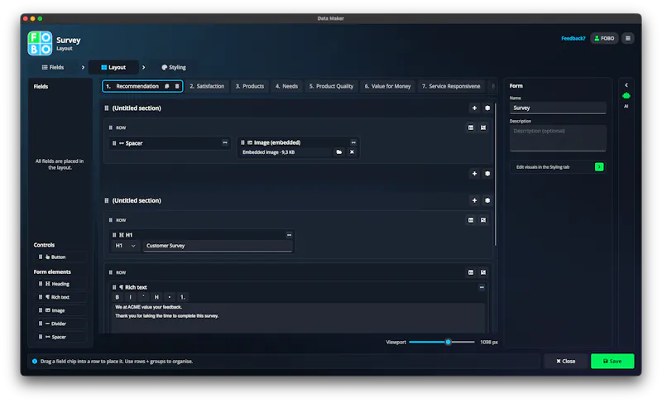Open the hamburger menu at top right

point(628,38)
